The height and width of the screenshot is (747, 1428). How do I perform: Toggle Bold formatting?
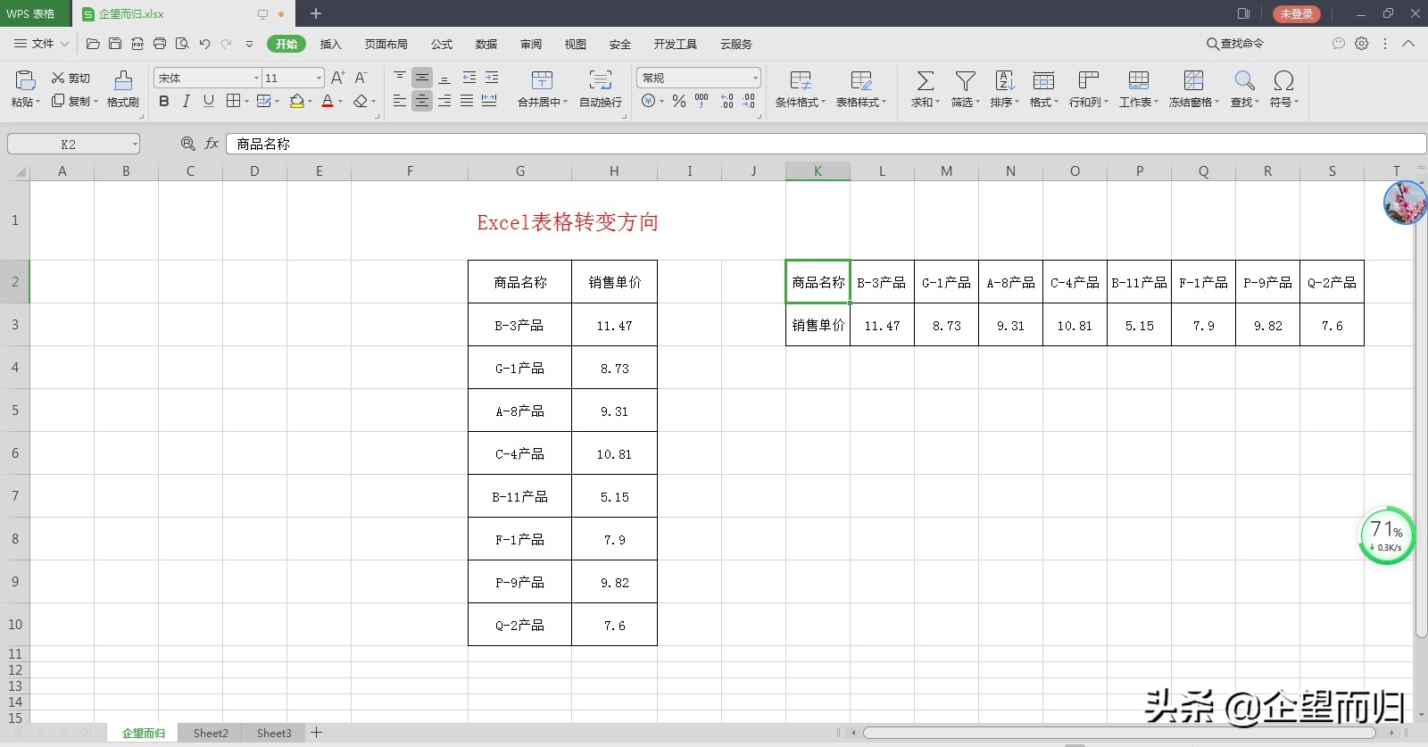pyautogui.click(x=164, y=101)
